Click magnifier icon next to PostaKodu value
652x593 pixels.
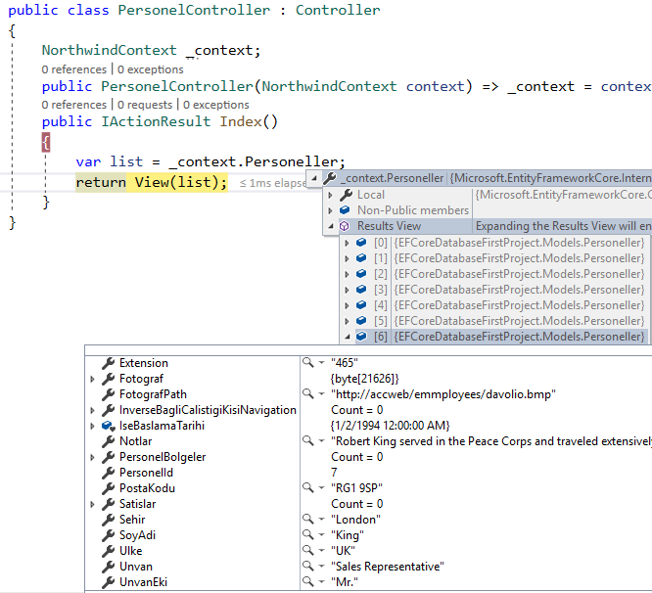[308, 488]
